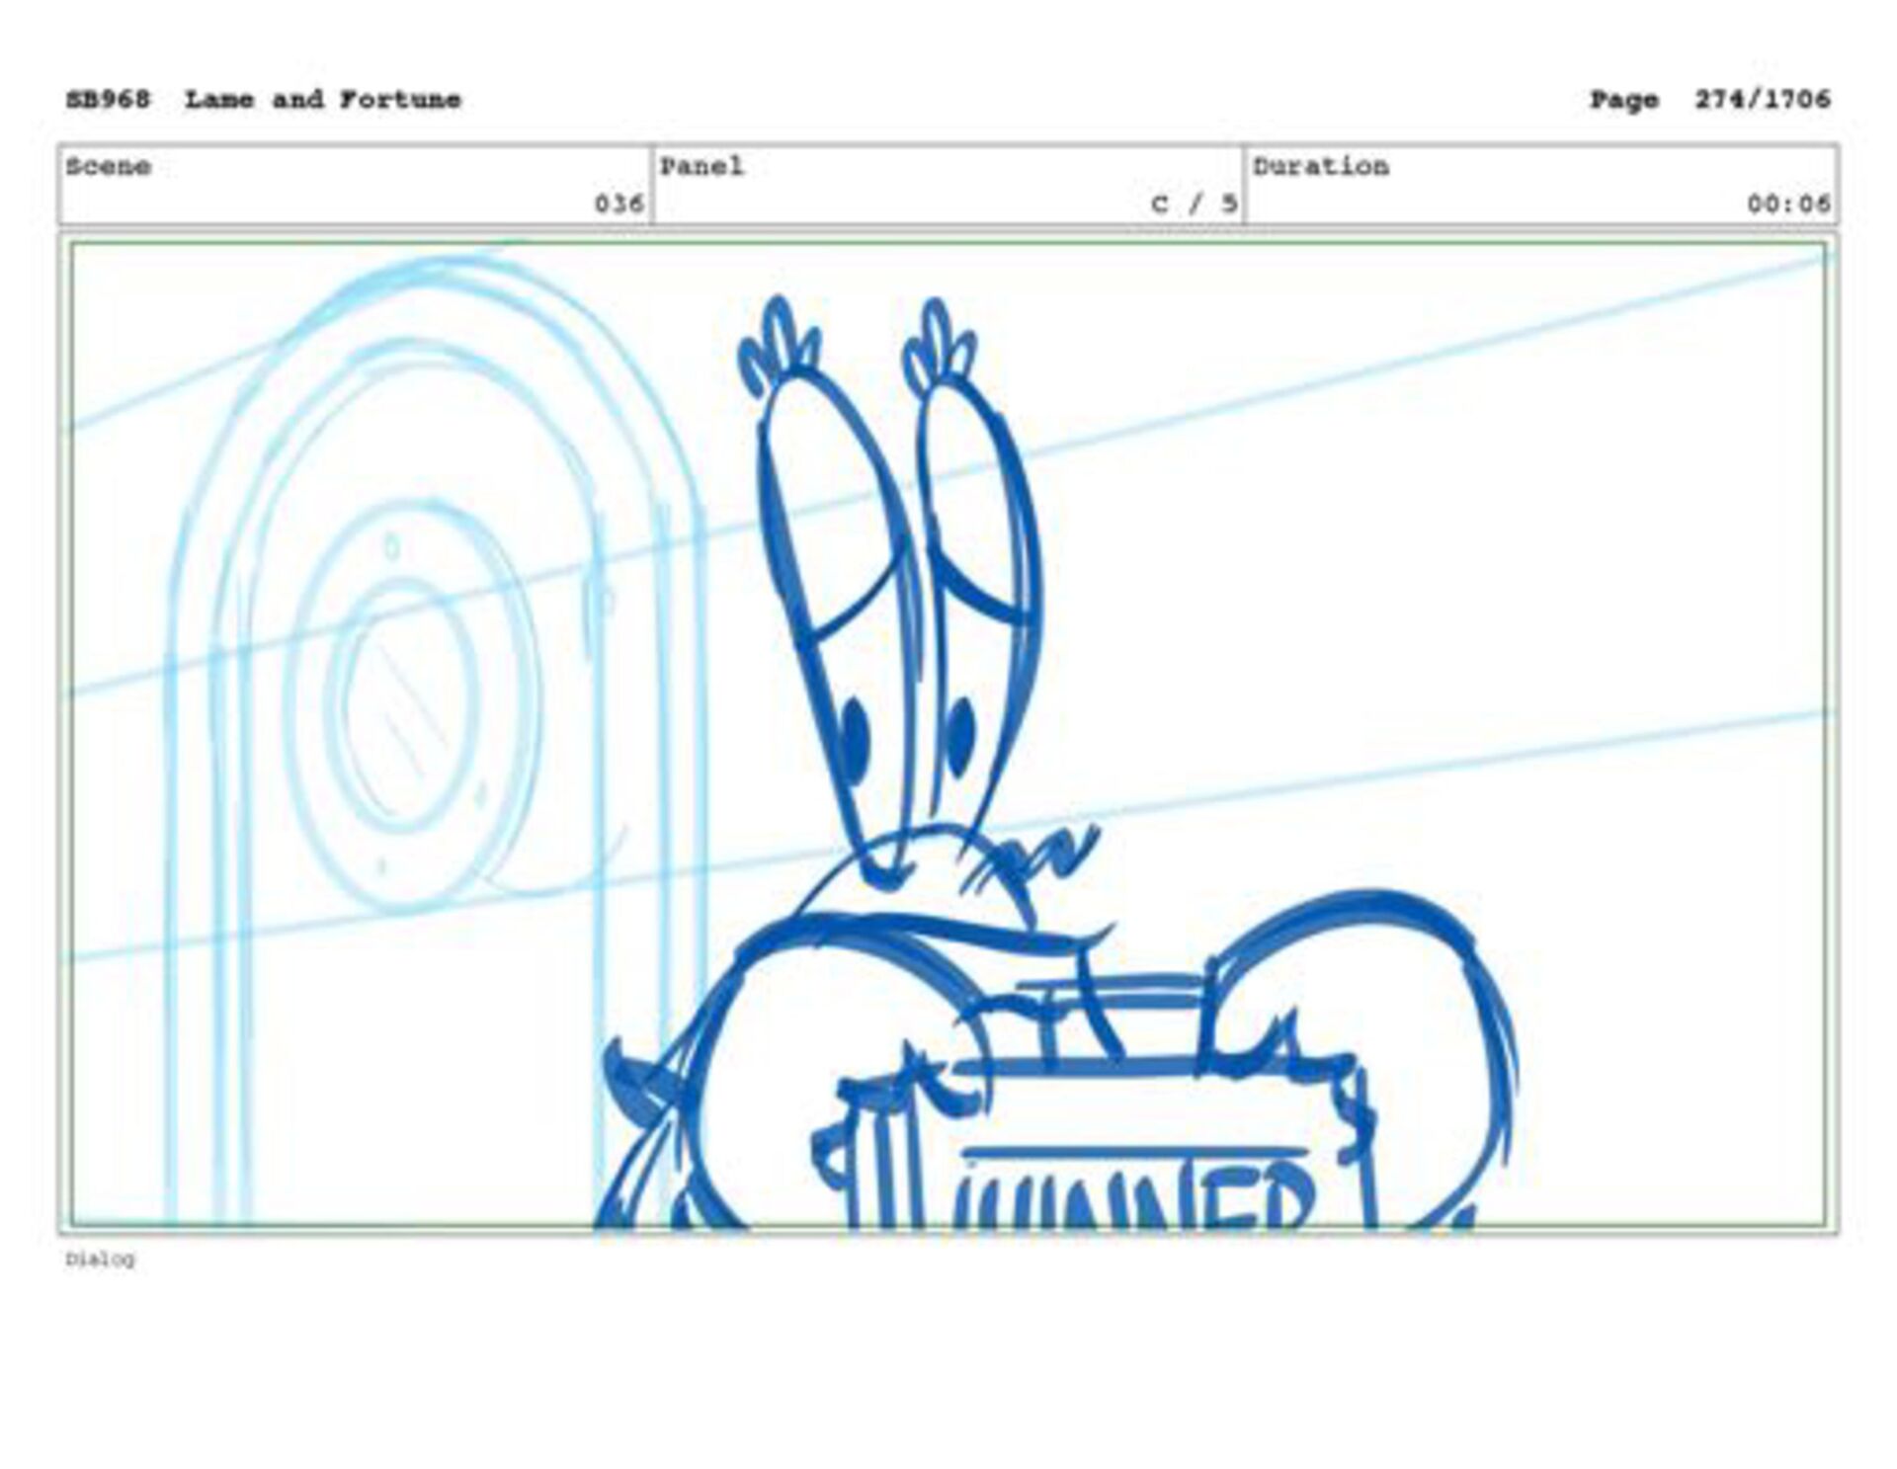The width and height of the screenshot is (1897, 1469).
Task: Click the 'Page 274/1706' page number
Action: (1709, 100)
